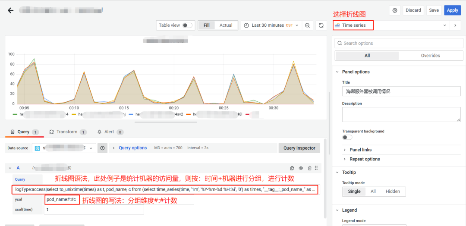This screenshot has height=226, width=466.
Task: Click the Time series chart icon
Action: (337, 25)
